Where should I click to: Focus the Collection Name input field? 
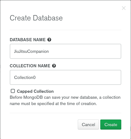pos(65,77)
